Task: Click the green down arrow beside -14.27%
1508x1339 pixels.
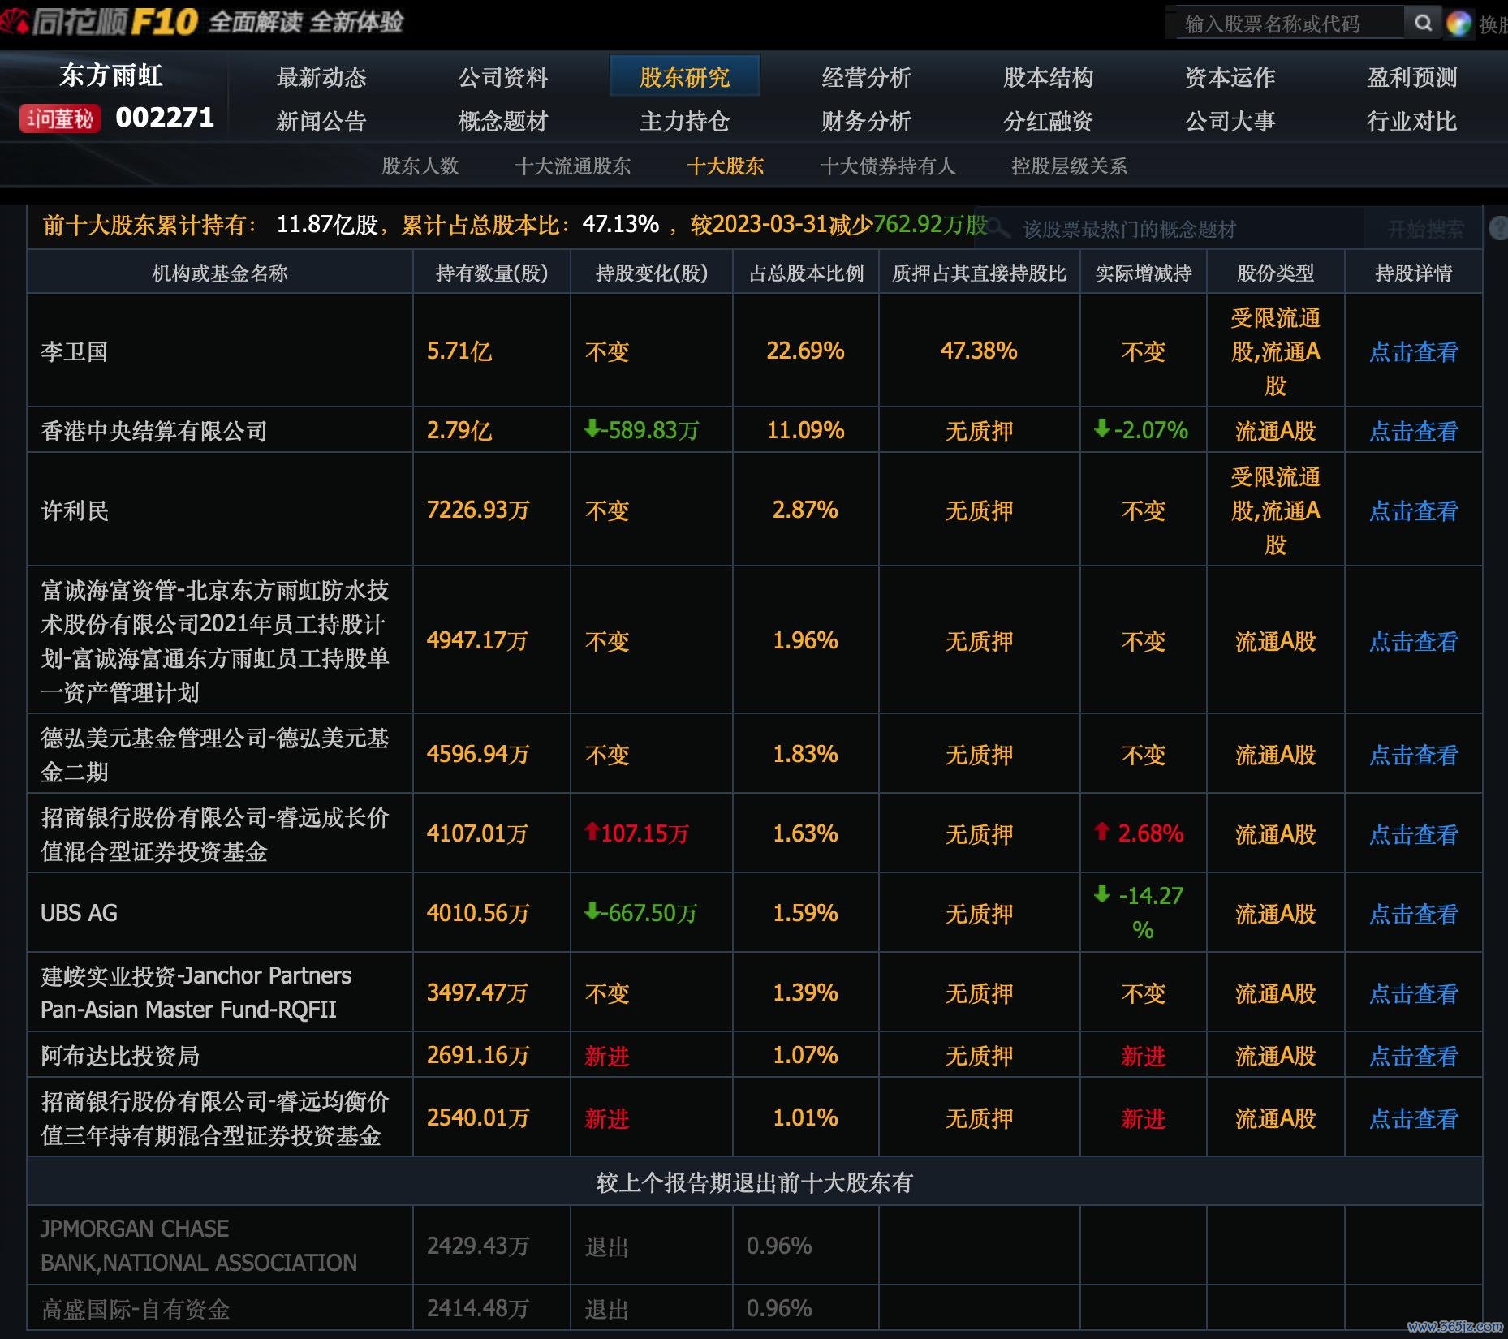Action: pos(1101,894)
